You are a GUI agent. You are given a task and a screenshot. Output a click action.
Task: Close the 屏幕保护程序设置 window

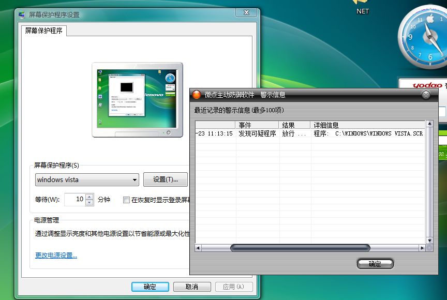click(x=247, y=12)
